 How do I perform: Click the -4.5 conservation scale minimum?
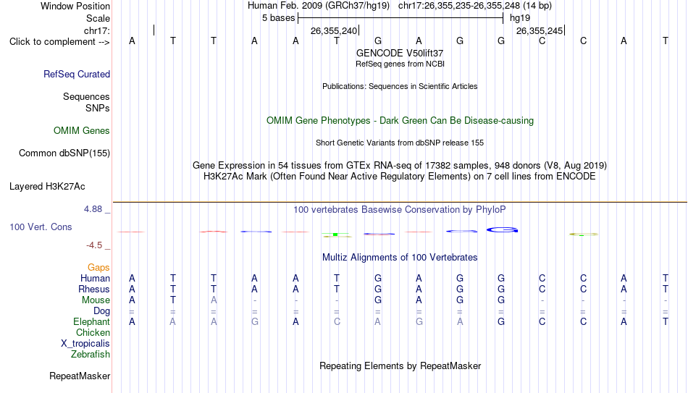94,245
